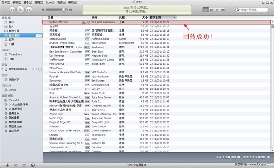Viewport: 274px width, 168px height.
Task: Mute using the low-volume speaker icon
Action: [43, 10]
